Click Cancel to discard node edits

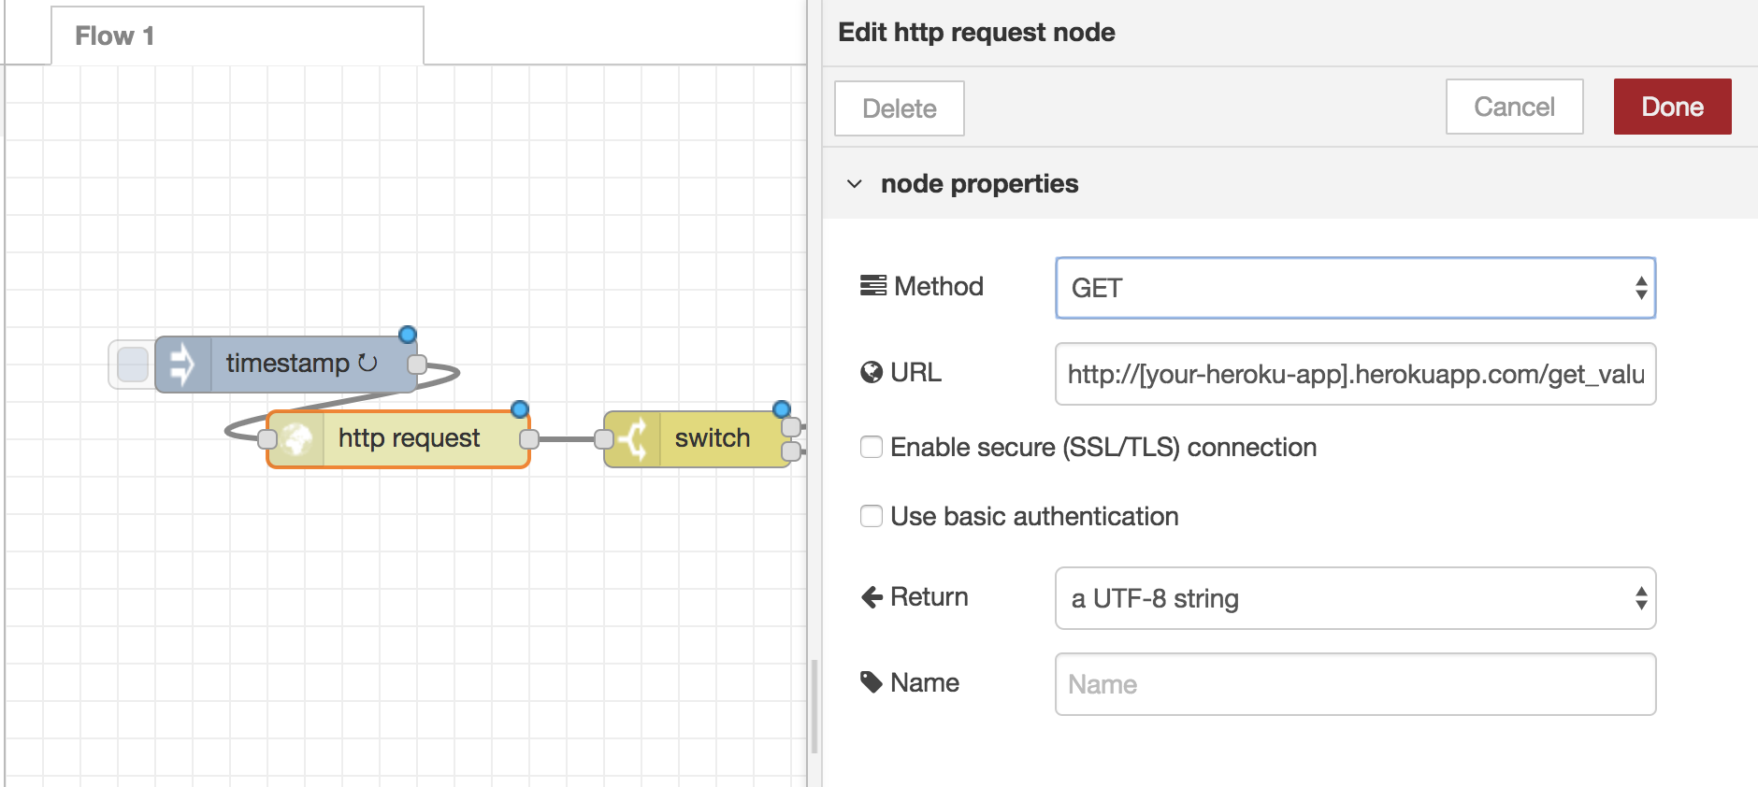pyautogui.click(x=1514, y=107)
